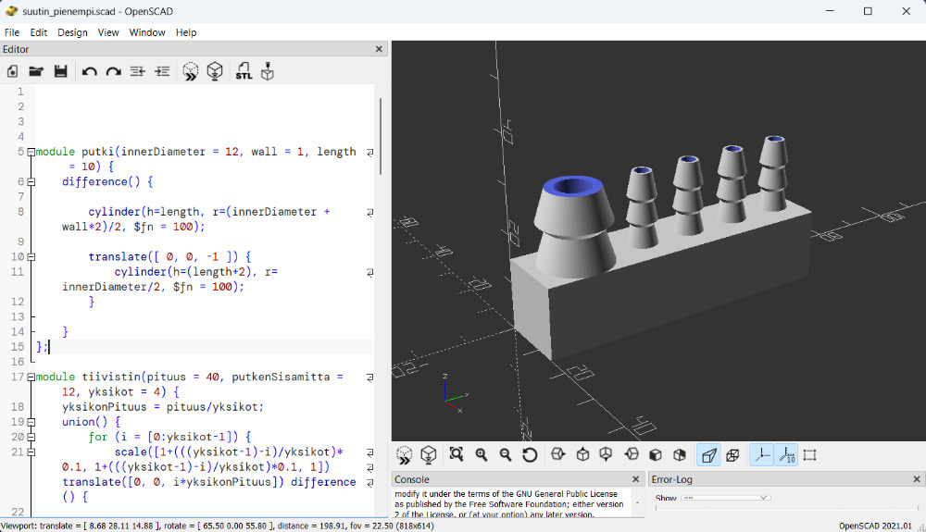
Task: Export the model as STL
Action: 244,71
